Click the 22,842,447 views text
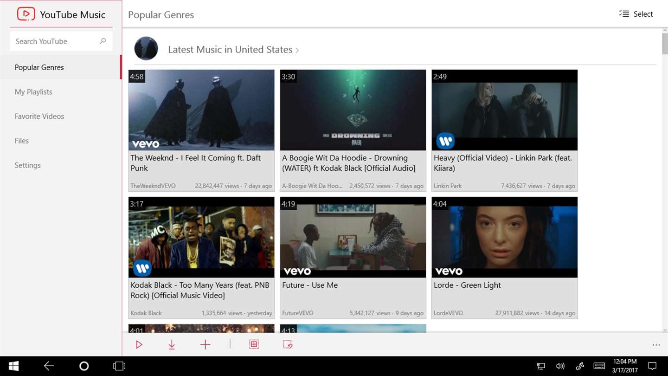Screen dimensions: 668x376 click(217, 186)
